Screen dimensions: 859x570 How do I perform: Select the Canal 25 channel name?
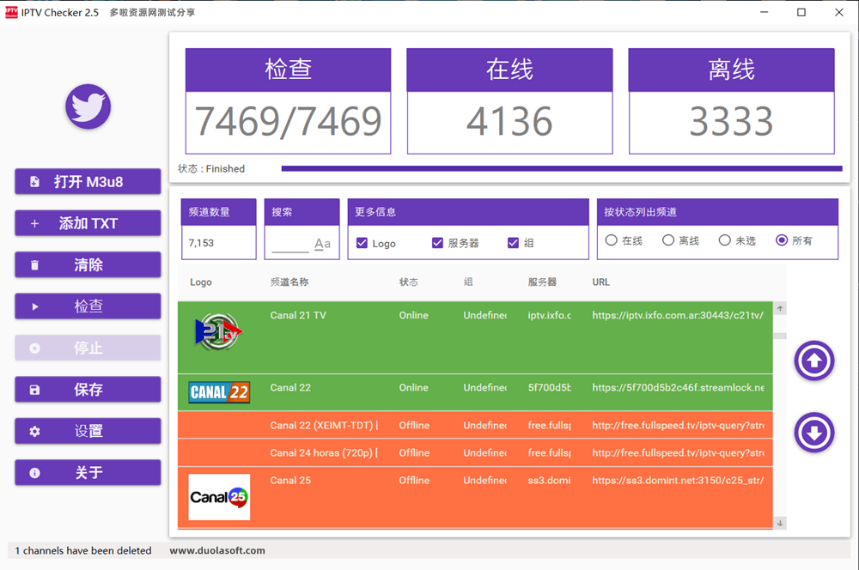coord(290,481)
